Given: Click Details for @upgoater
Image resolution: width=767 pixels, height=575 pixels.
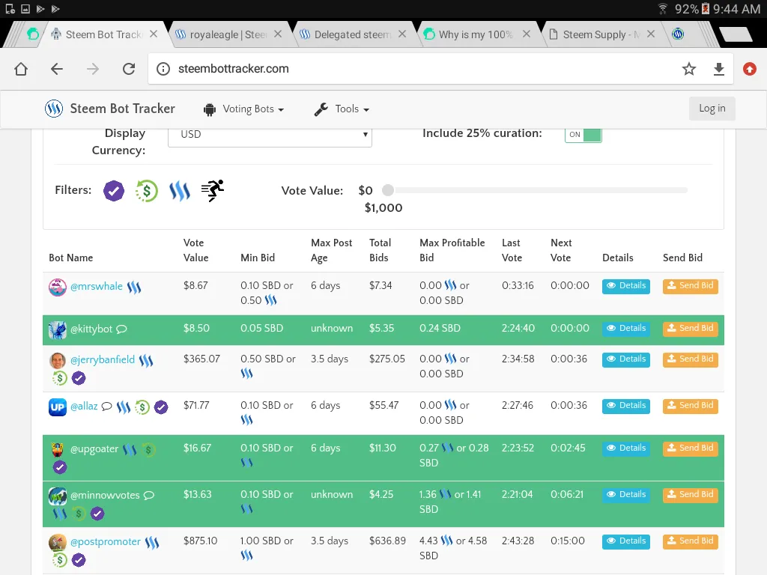Looking at the screenshot, I should pos(626,448).
